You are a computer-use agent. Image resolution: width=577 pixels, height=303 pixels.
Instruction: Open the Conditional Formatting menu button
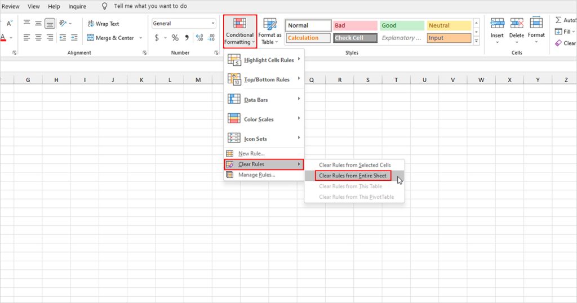(239, 31)
